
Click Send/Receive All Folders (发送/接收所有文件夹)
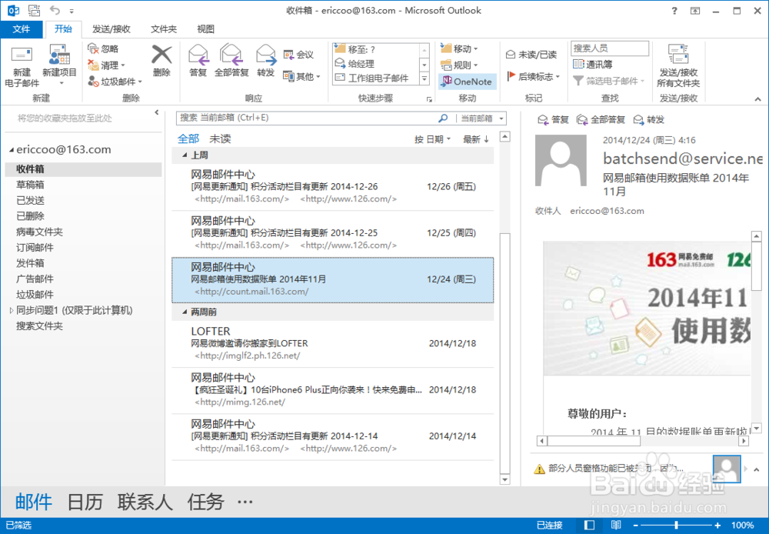(x=678, y=66)
